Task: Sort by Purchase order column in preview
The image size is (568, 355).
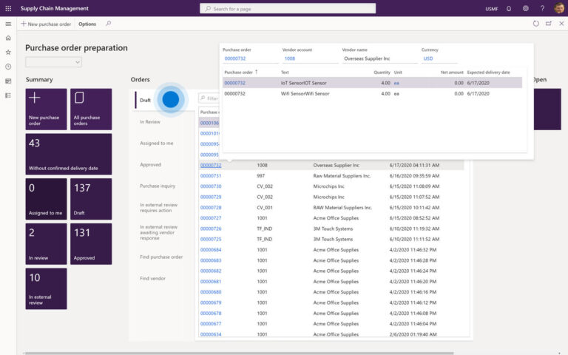Action: pyautogui.click(x=240, y=72)
